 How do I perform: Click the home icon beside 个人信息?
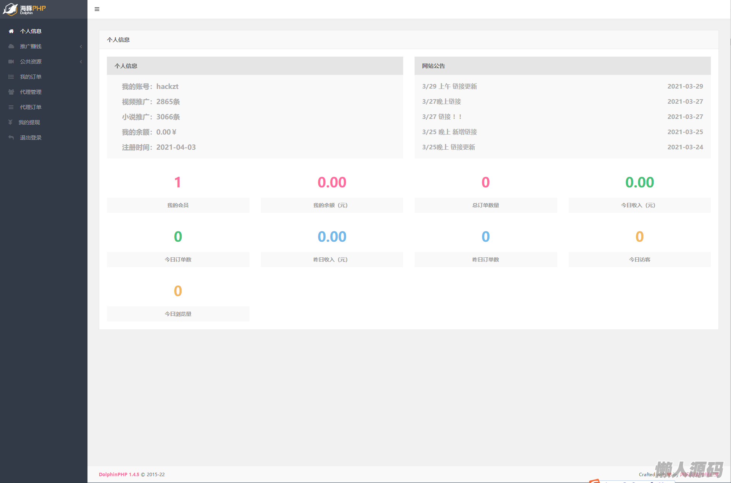tap(11, 31)
